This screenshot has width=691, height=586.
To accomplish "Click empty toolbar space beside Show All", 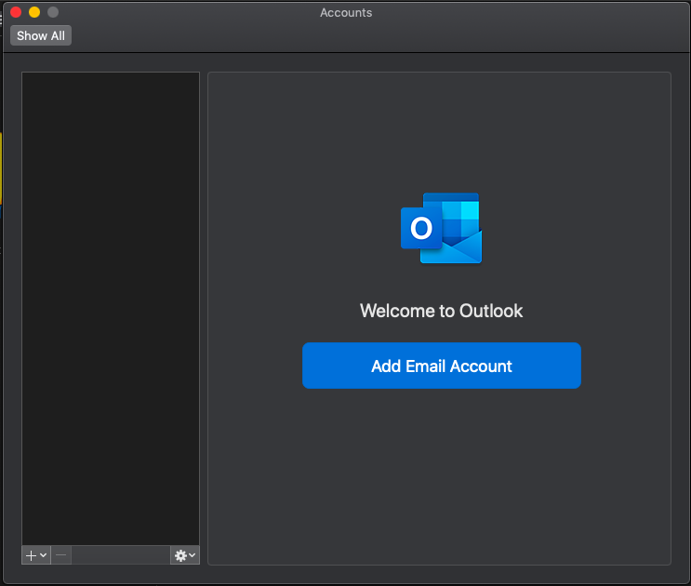I will point(372,35).
